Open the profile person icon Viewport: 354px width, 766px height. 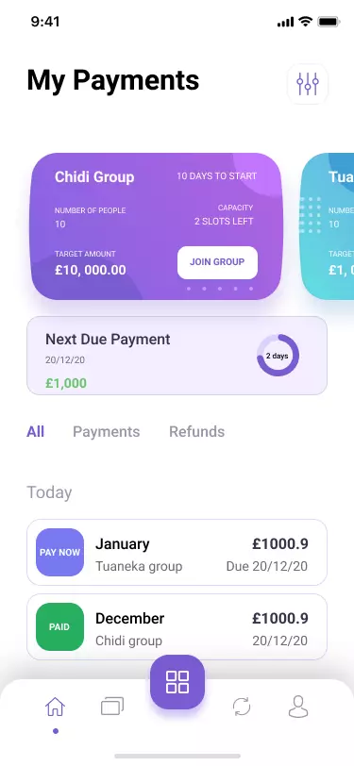point(298,707)
